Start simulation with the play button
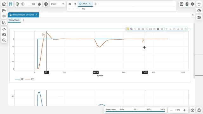Screen dimensions: 203x114 [x=17, y=4]
